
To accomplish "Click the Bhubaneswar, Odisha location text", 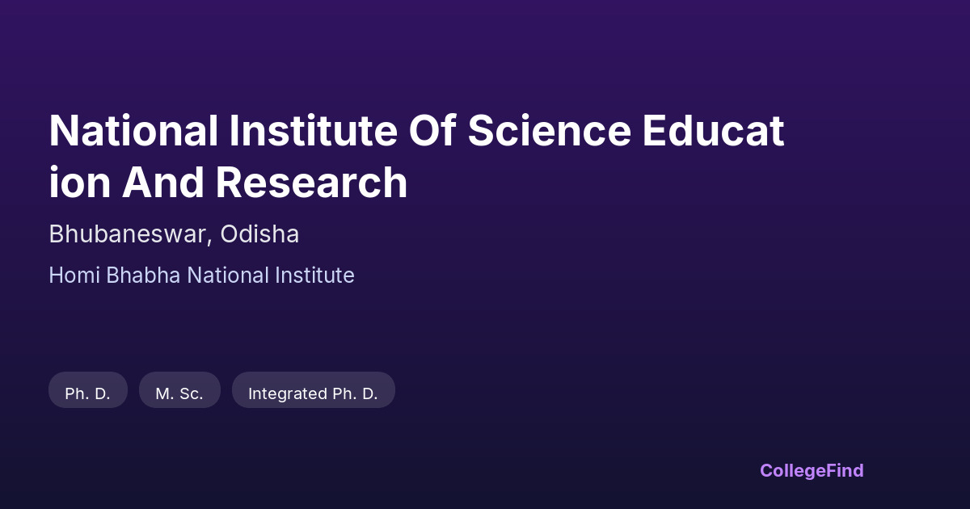I will [174, 234].
